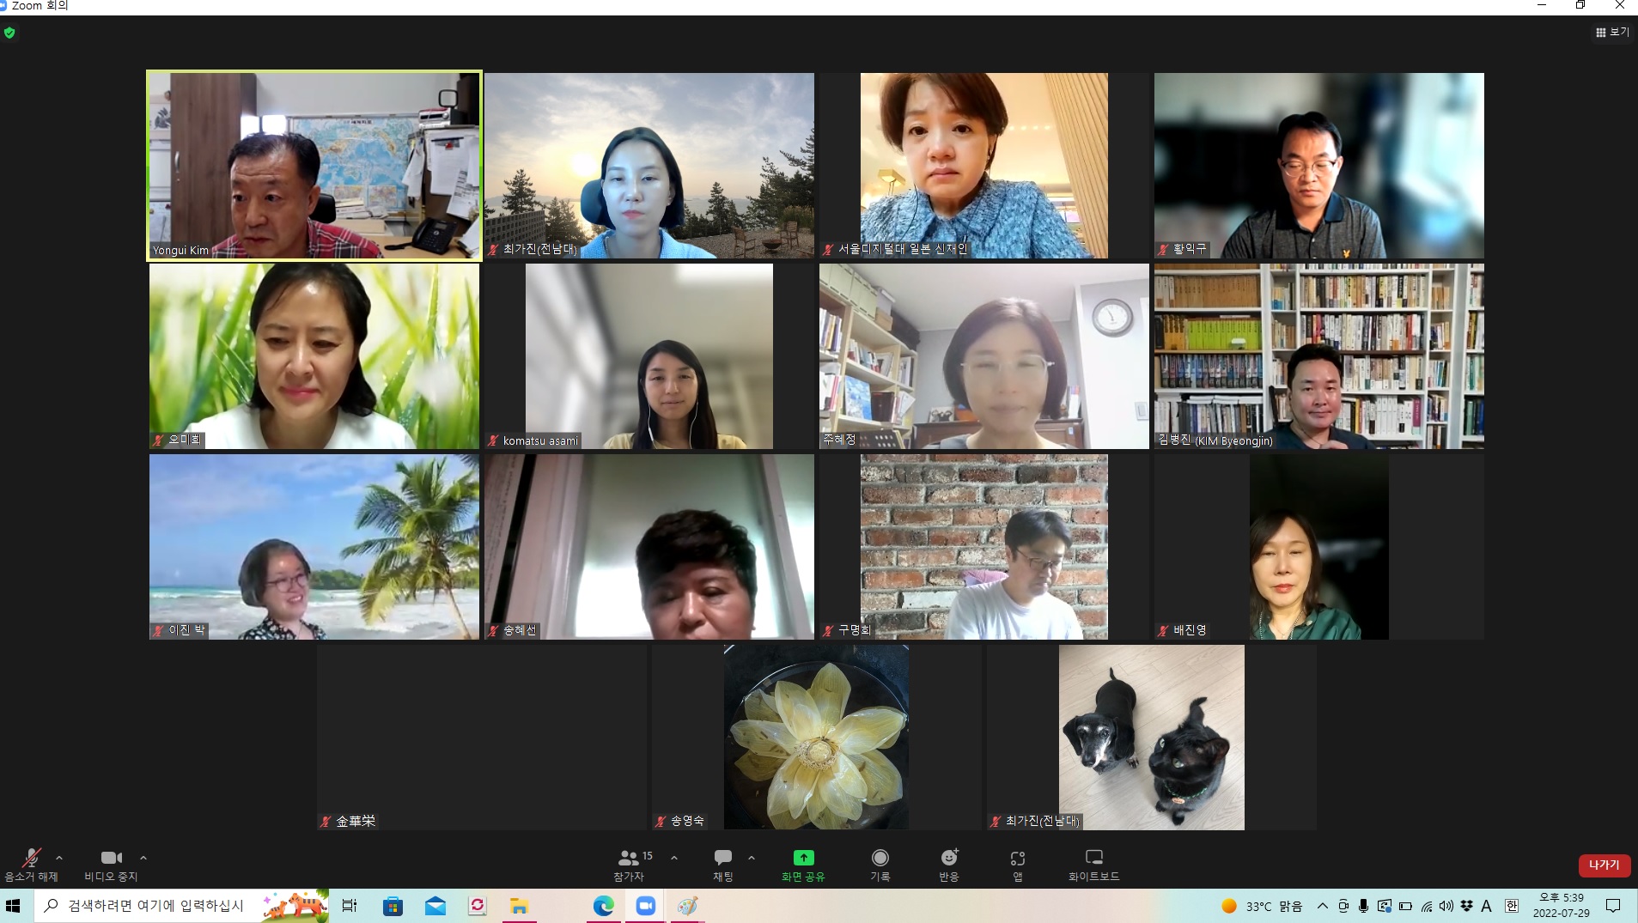The height and width of the screenshot is (923, 1638).
Task: Change layout with the view button
Action: click(1612, 32)
